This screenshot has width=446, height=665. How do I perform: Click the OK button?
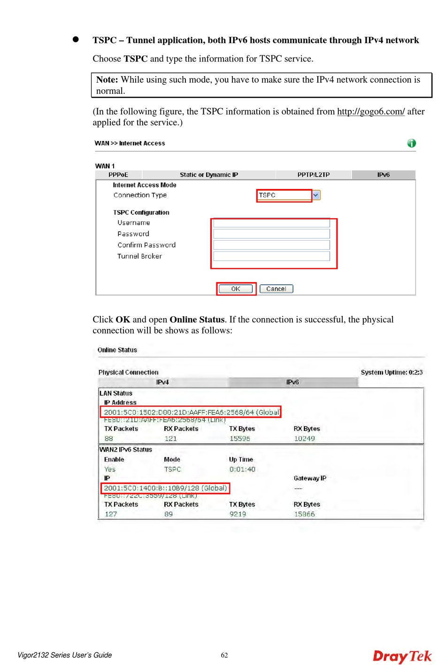click(236, 289)
